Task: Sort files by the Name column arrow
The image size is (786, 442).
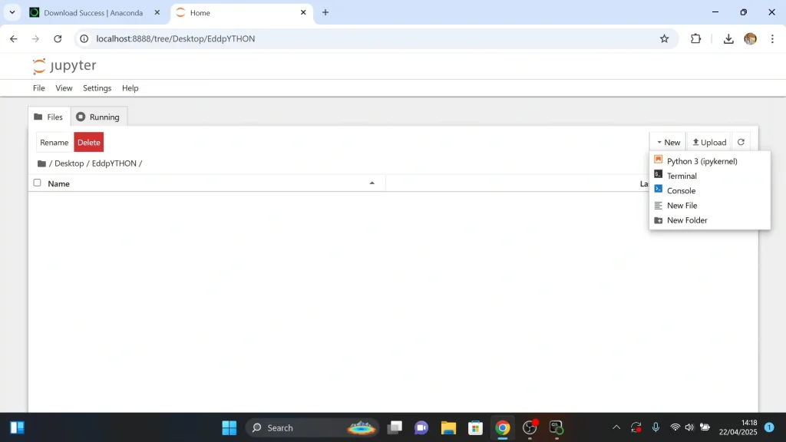Action: [x=372, y=183]
